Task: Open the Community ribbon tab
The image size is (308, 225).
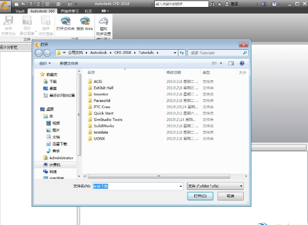Action: [88, 11]
